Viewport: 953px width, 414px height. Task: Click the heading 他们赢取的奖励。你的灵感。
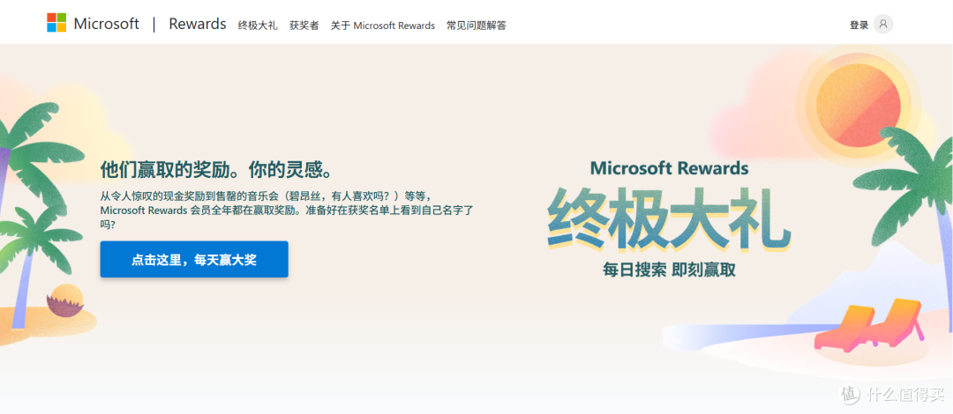coord(218,170)
